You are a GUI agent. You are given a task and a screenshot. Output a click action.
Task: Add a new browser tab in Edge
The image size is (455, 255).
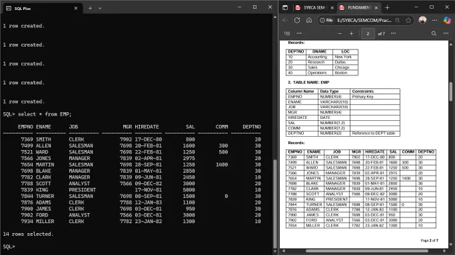click(x=387, y=8)
